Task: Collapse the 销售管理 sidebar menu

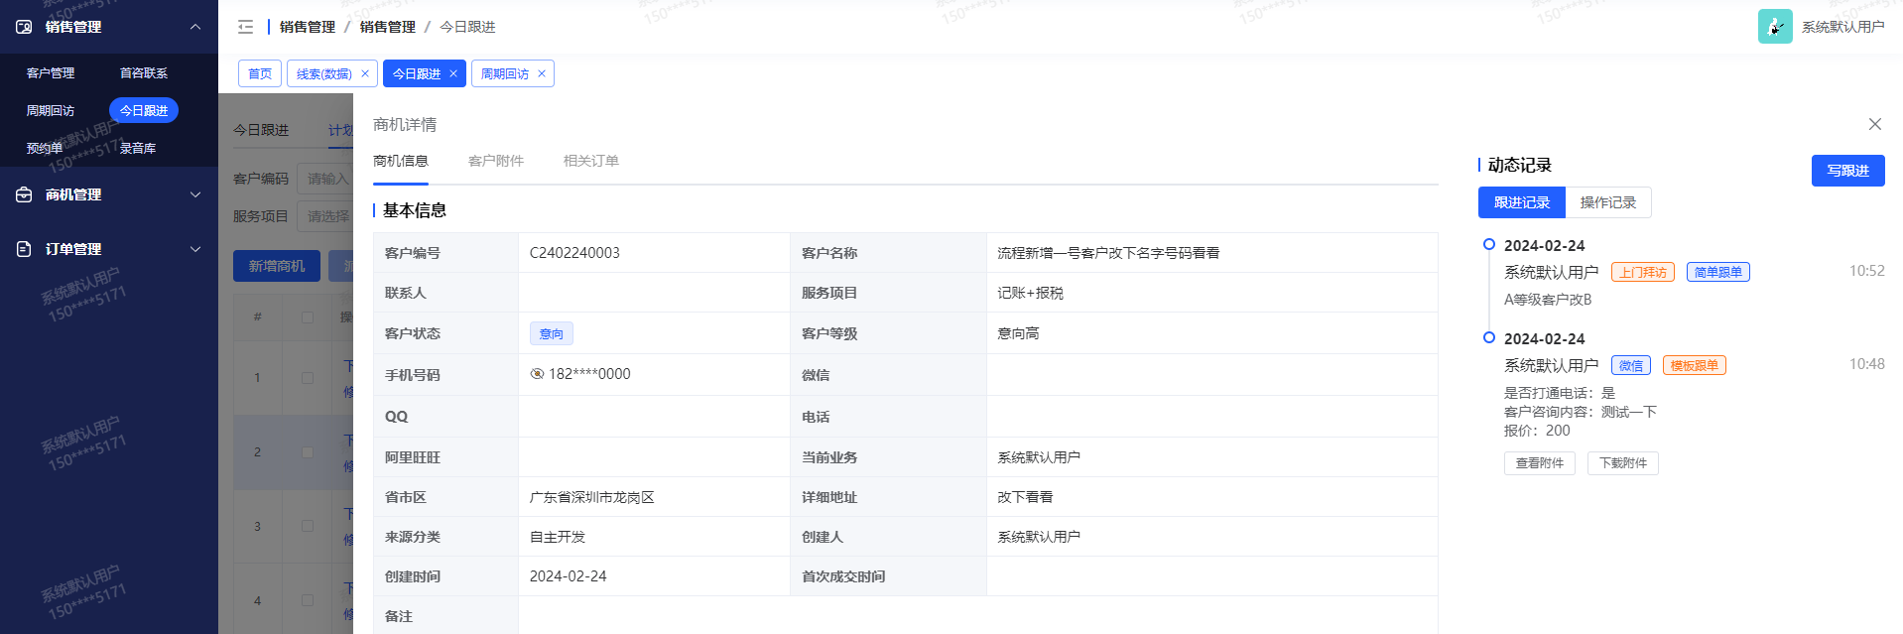Action: [195, 27]
